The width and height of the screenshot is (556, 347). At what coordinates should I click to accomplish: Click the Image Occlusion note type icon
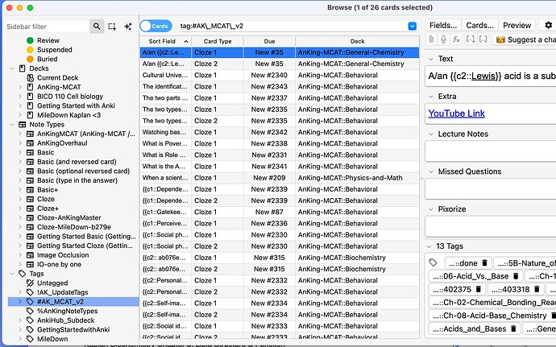coord(31,255)
